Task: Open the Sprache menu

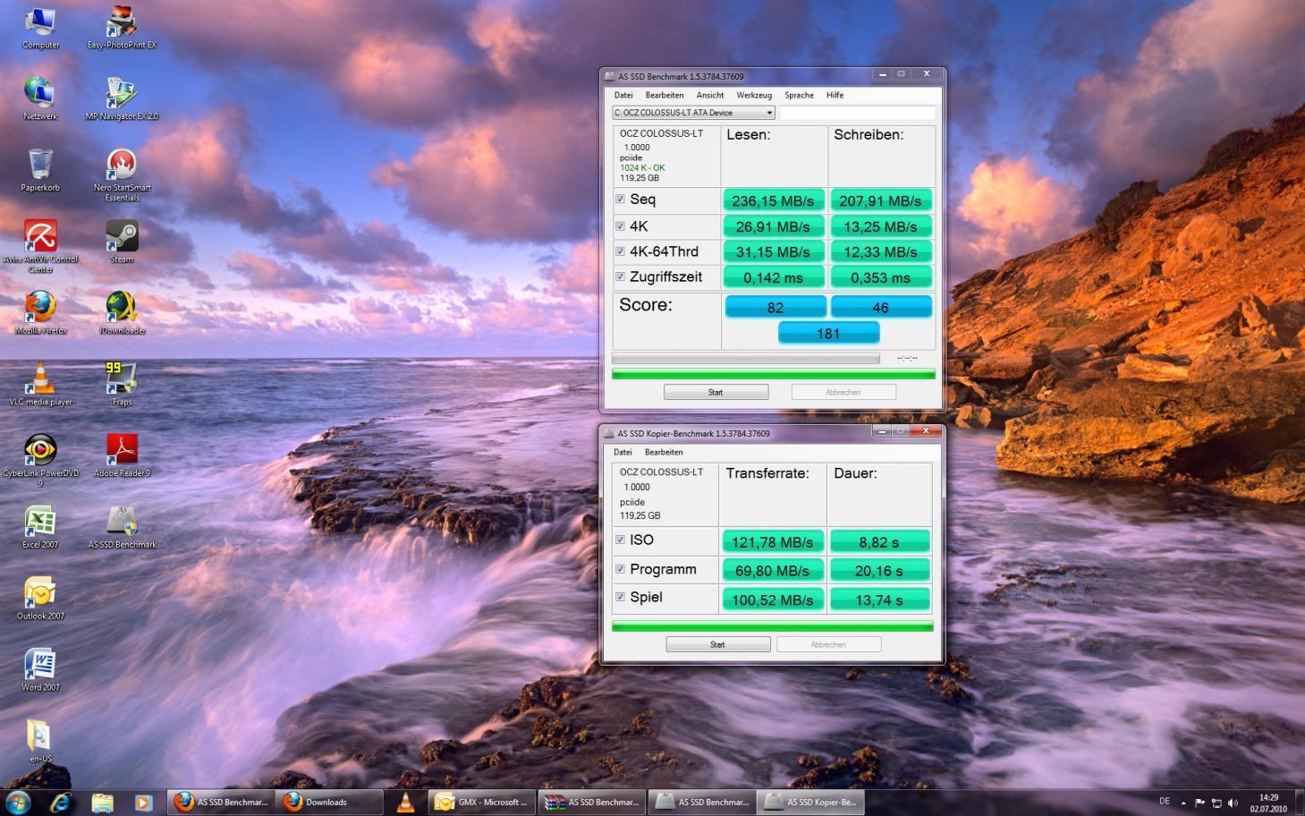Action: (x=799, y=95)
